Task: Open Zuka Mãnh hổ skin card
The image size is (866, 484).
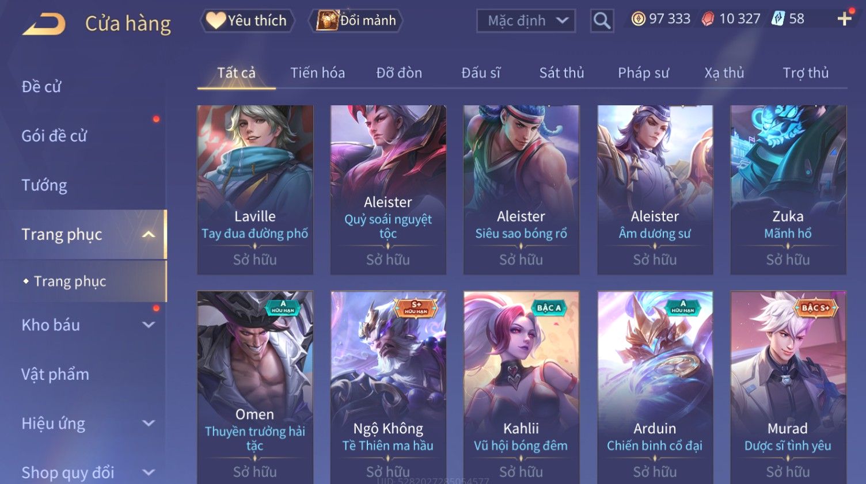Action: [x=788, y=189]
